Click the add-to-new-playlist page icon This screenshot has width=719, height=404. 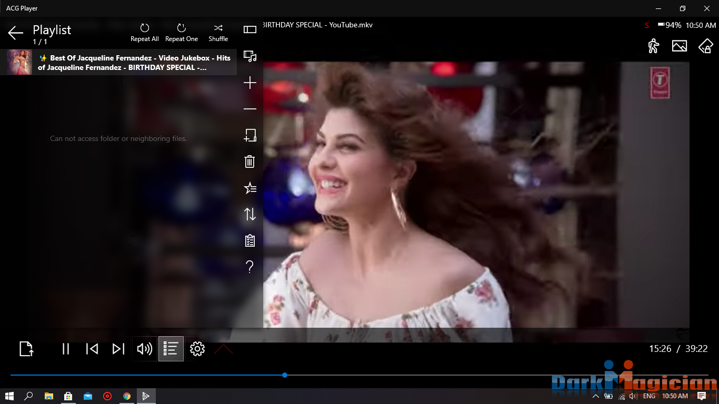pyautogui.click(x=250, y=135)
